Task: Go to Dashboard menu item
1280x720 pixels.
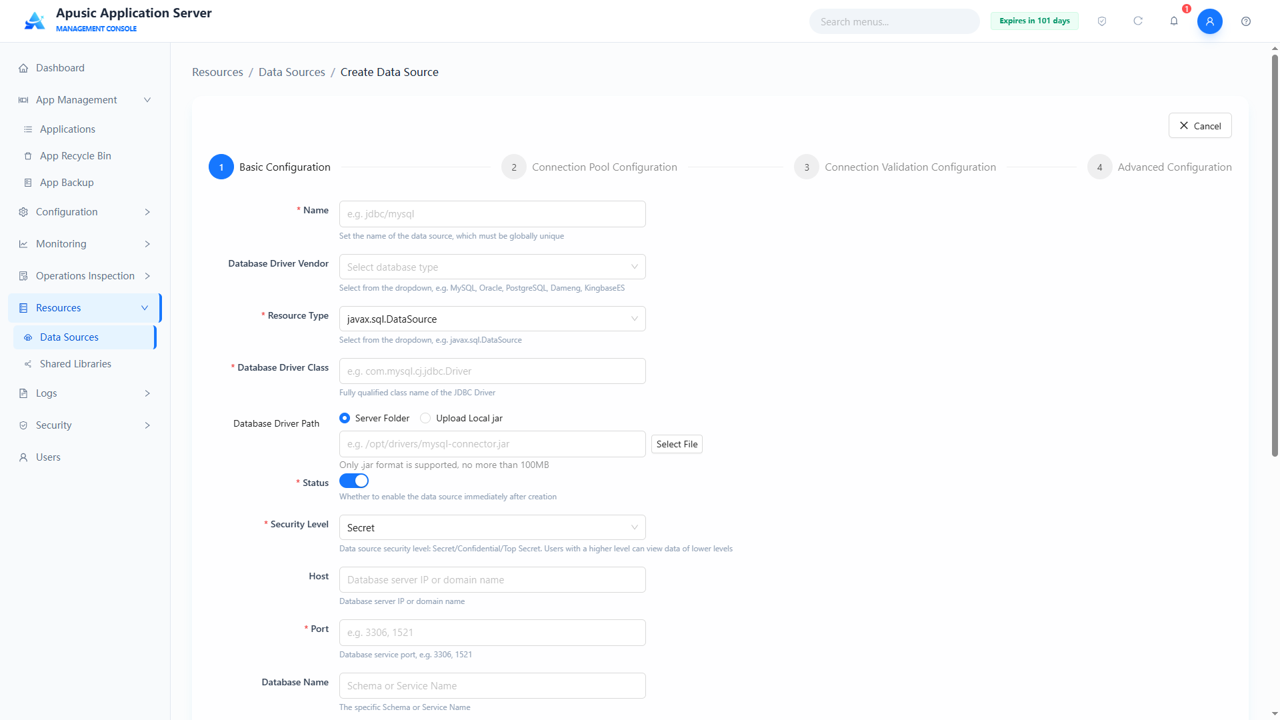Action: coord(85,68)
